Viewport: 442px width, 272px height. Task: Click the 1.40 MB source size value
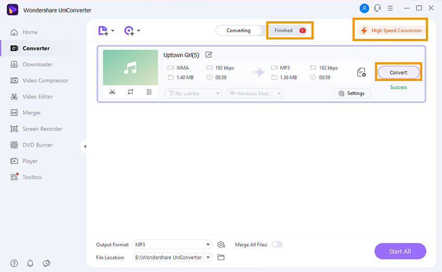pos(185,77)
